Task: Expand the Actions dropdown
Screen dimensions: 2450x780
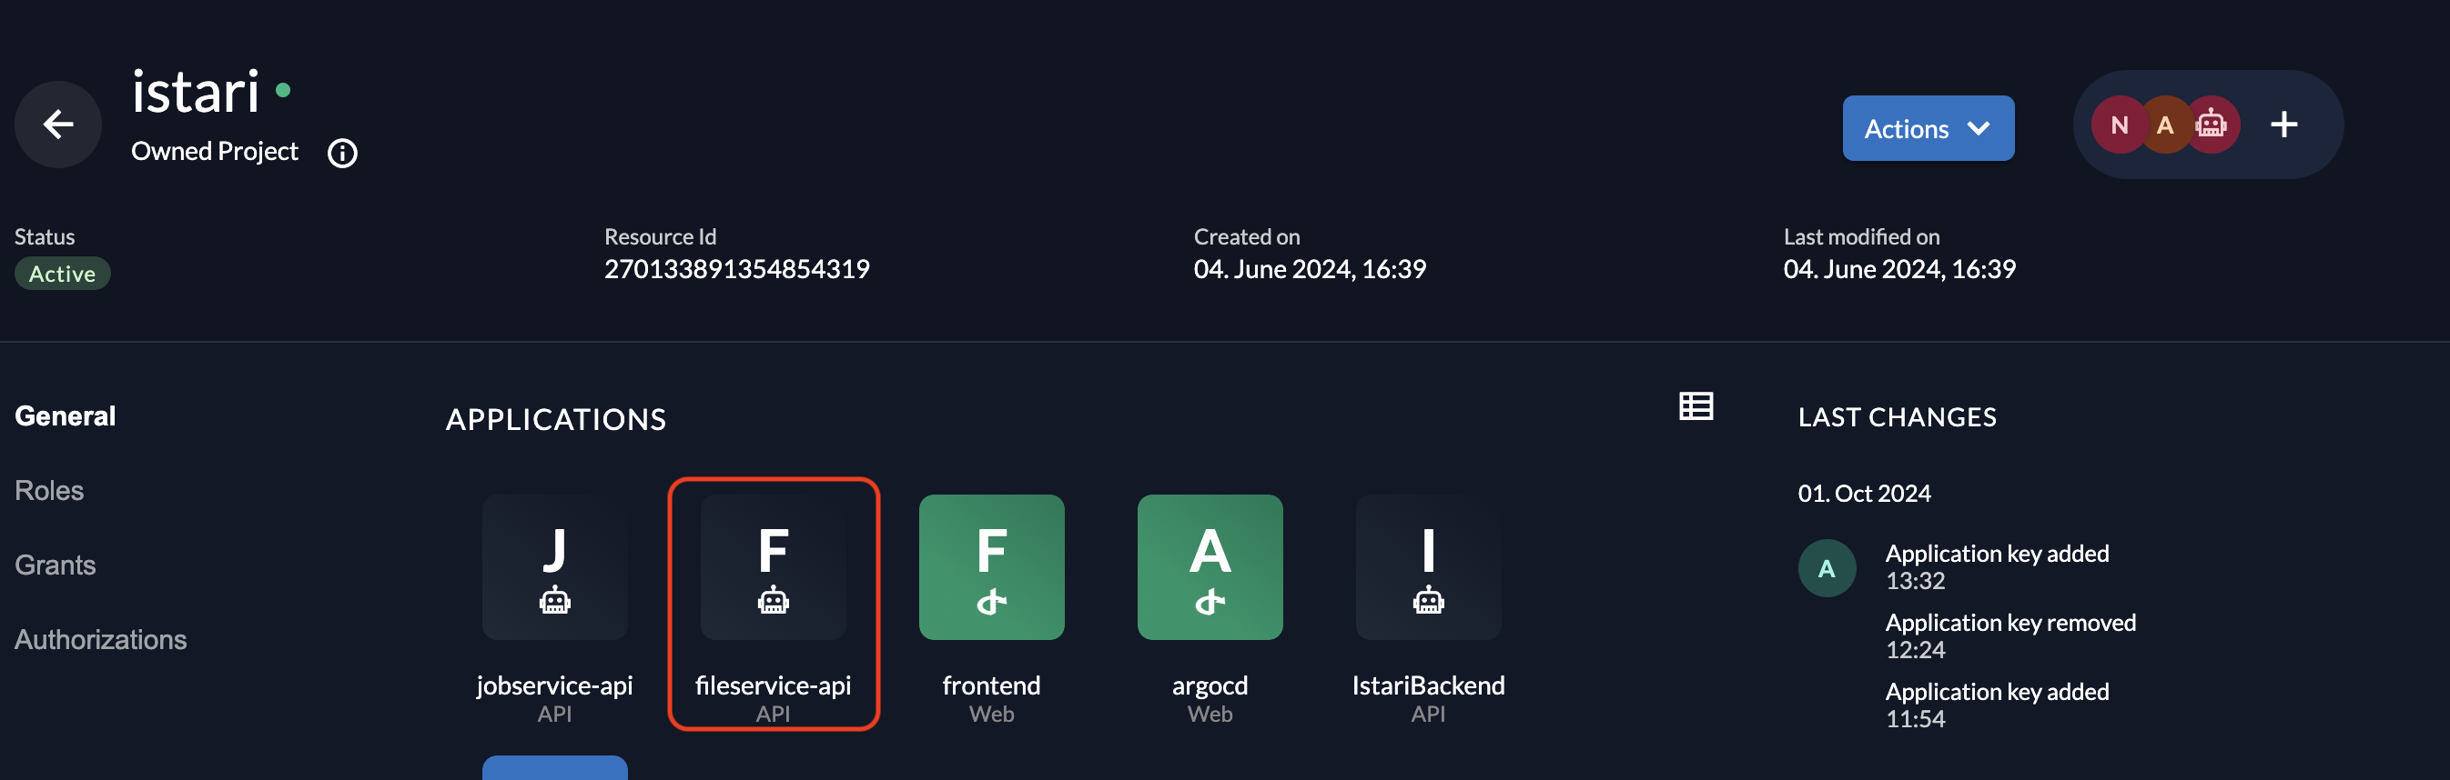Action: point(1928,128)
